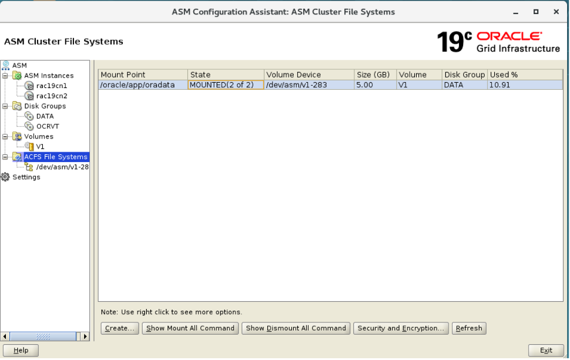Click the ASM Instances folder icon
This screenshot has height=360, width=570.
[x=17, y=76]
